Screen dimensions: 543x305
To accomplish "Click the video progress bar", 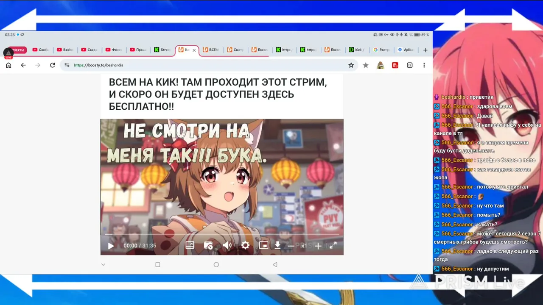I will [x=222, y=234].
